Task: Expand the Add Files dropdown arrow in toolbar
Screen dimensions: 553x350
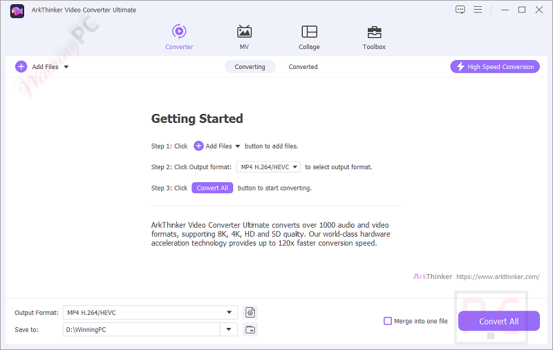Action: [x=66, y=67]
